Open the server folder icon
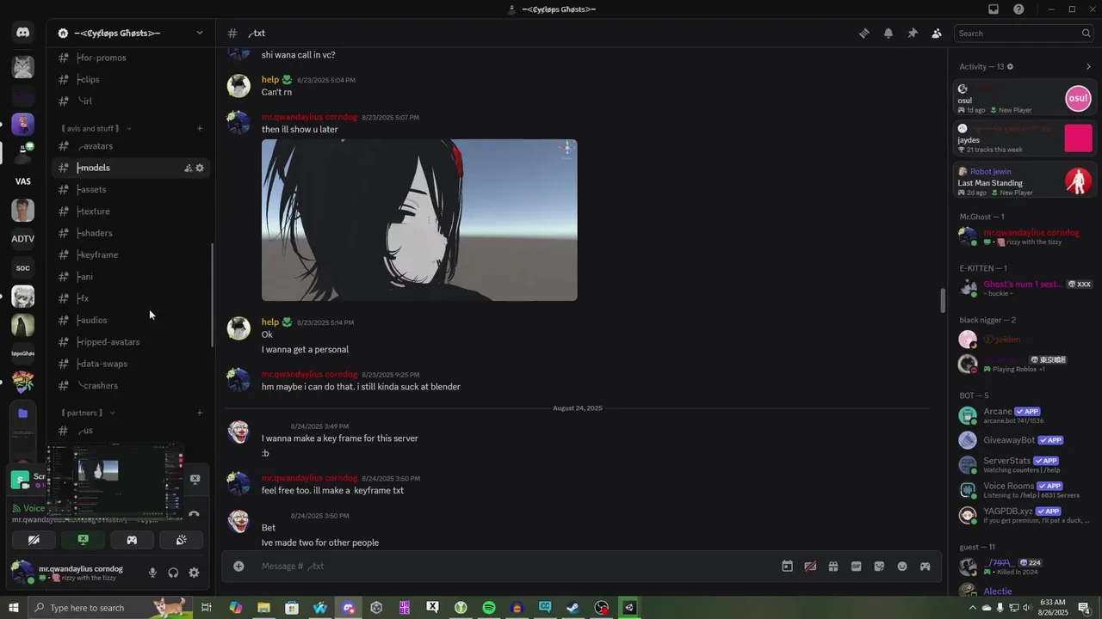This screenshot has width=1102, height=619. point(23,413)
